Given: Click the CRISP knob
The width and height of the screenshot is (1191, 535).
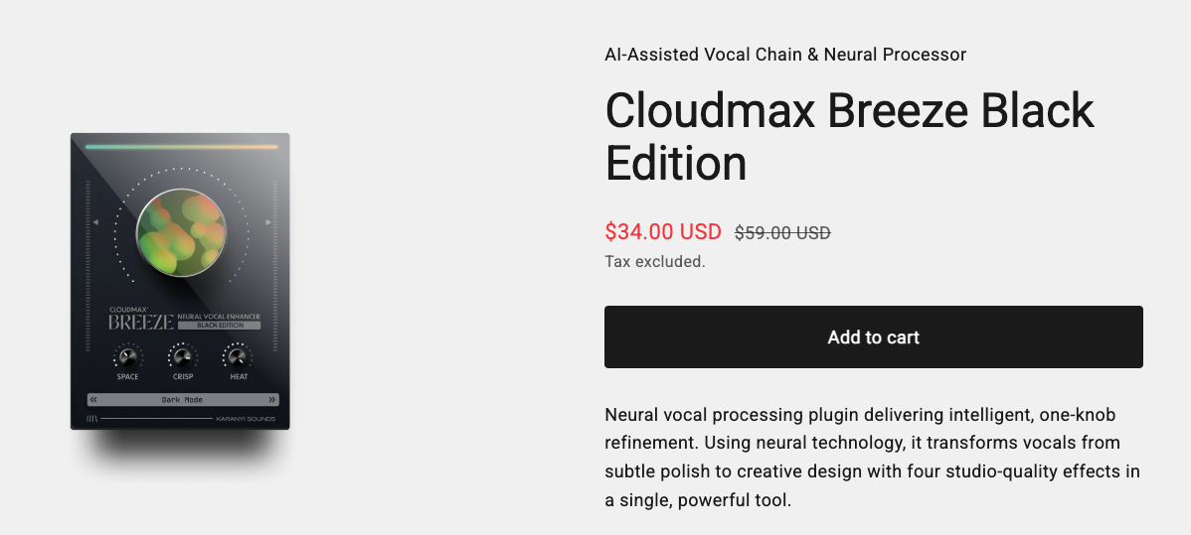Looking at the screenshot, I should tap(182, 356).
